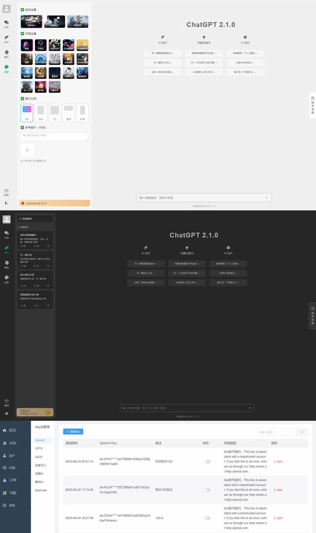Click the user avatar in light-theme view

point(6,9)
